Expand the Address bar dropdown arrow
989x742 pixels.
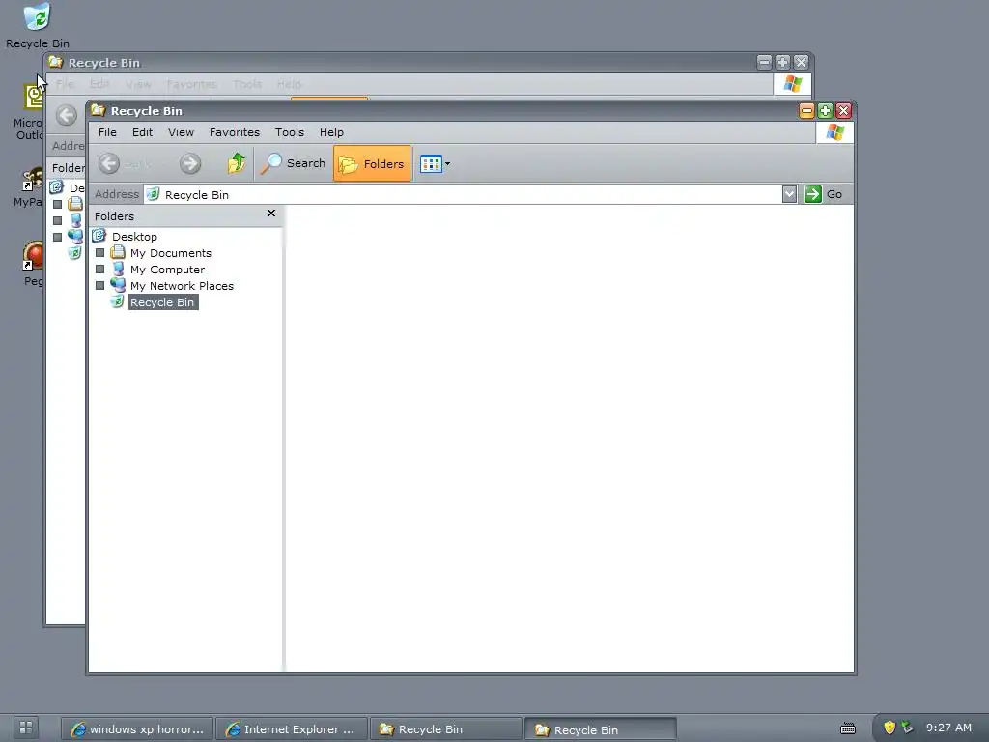click(789, 194)
